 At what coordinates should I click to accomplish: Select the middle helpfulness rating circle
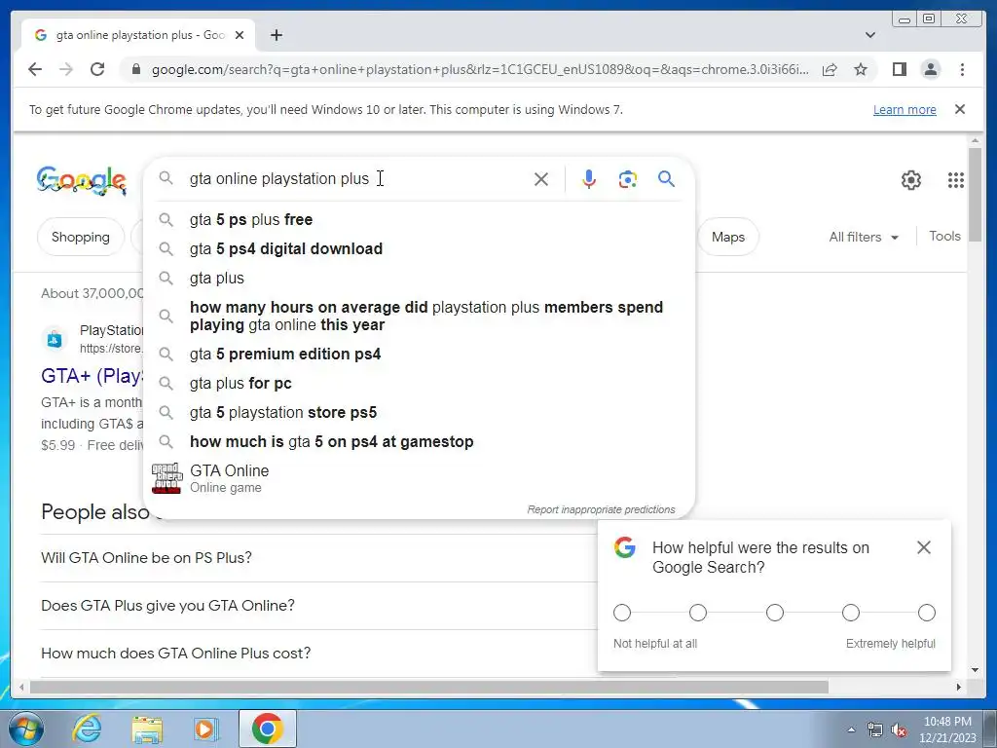click(x=774, y=613)
